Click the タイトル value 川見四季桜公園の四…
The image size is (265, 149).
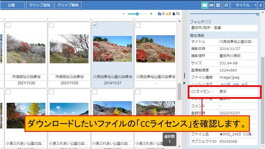(x=237, y=41)
